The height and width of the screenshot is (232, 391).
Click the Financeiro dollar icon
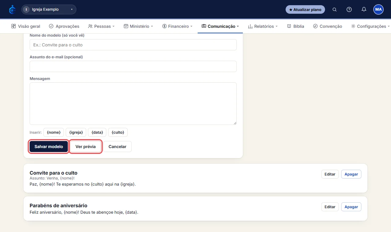164,26
